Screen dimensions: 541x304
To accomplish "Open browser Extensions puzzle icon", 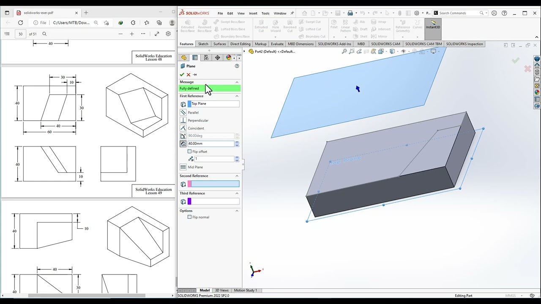I will [x=133, y=23].
